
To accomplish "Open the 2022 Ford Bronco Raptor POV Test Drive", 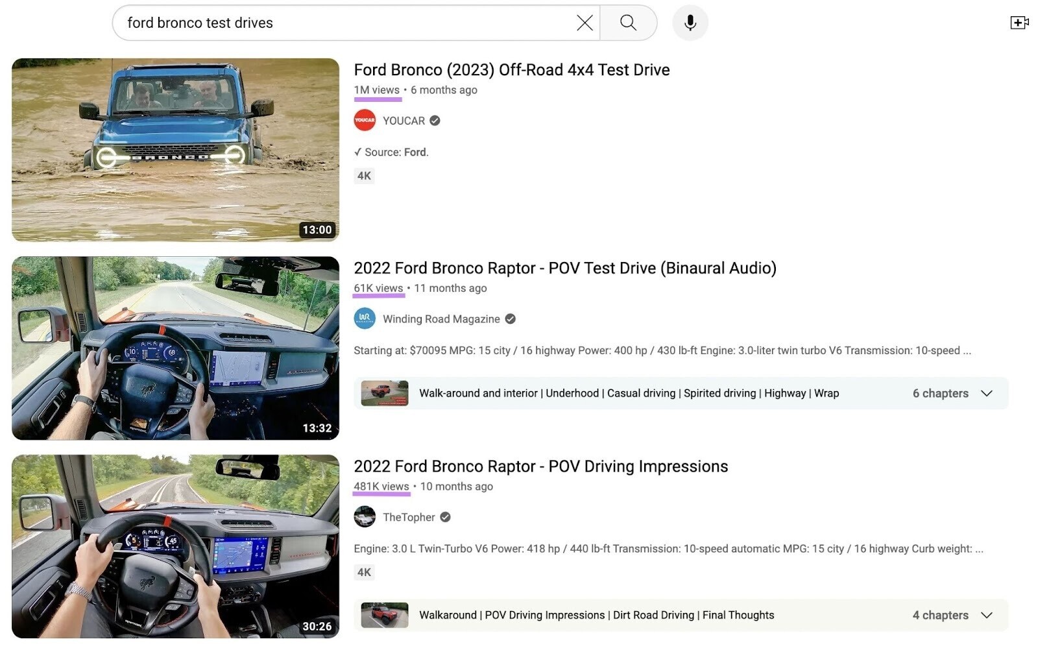I will tap(565, 268).
